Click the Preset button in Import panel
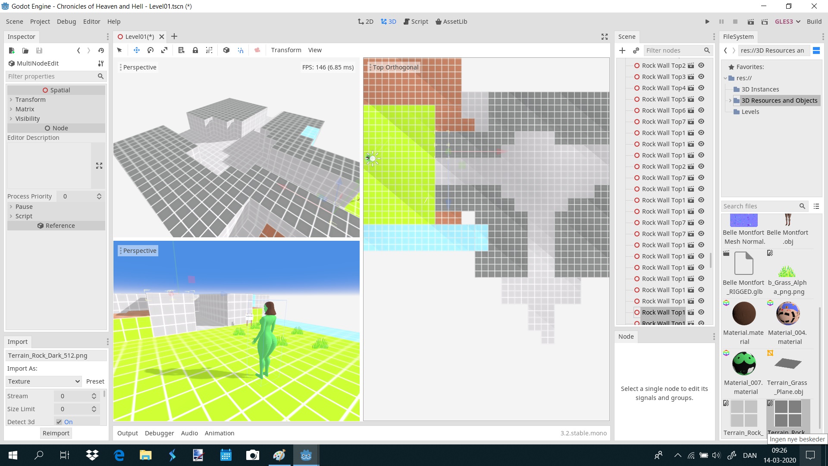 pyautogui.click(x=95, y=381)
